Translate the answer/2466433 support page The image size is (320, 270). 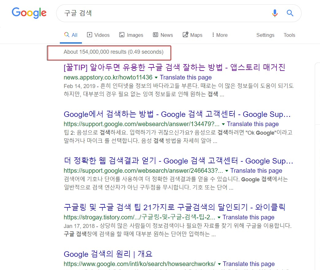pyautogui.click(x=256, y=171)
